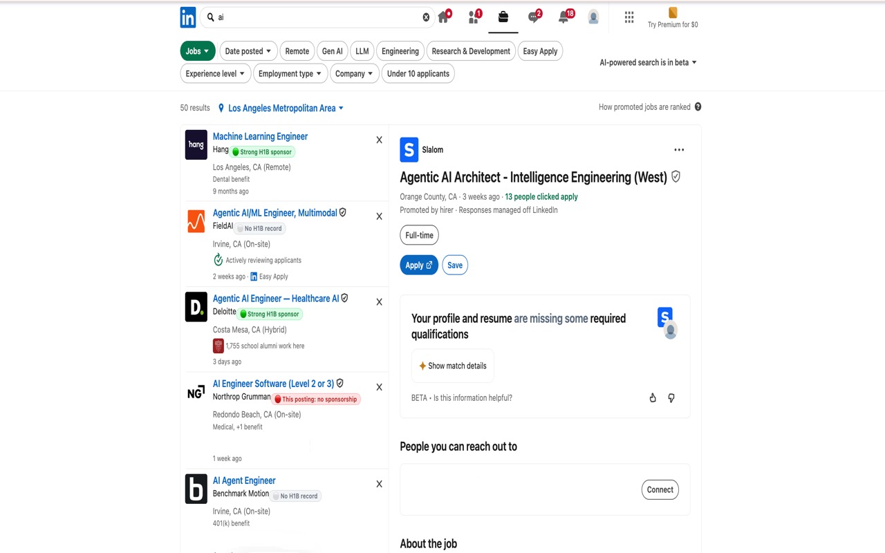The width and height of the screenshot is (885, 553).
Task: Click Show match details
Action: pyautogui.click(x=453, y=366)
